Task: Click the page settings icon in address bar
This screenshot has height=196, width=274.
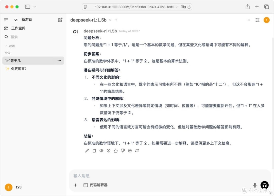Action: (x=85, y=7)
